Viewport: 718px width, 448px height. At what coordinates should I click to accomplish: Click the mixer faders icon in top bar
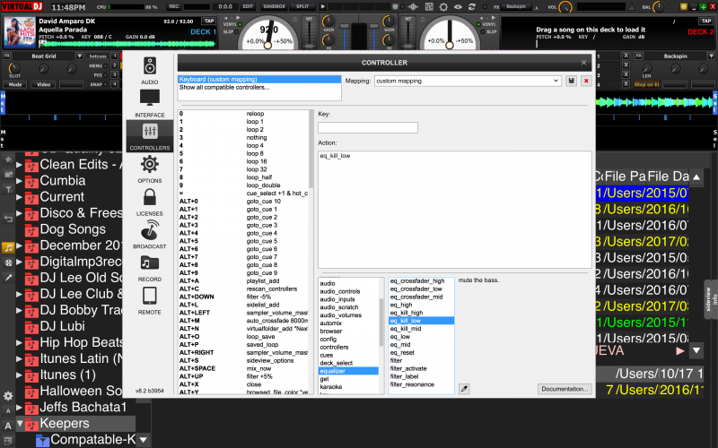point(429,6)
